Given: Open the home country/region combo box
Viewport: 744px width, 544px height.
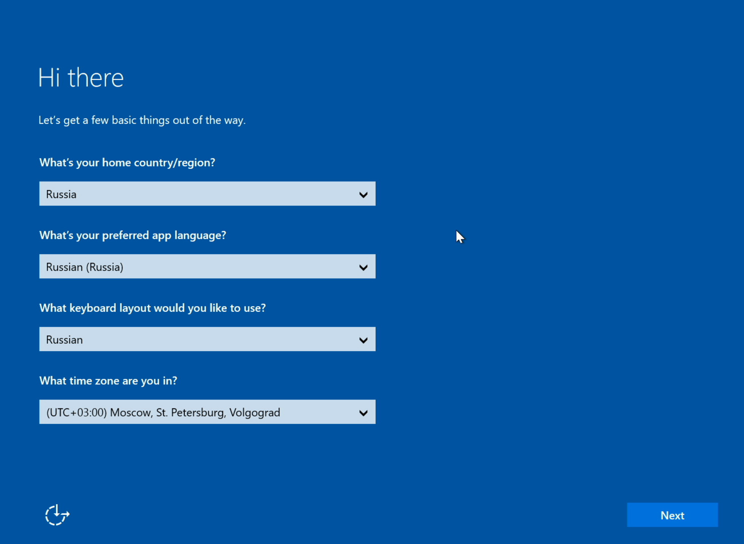Looking at the screenshot, I should point(207,194).
